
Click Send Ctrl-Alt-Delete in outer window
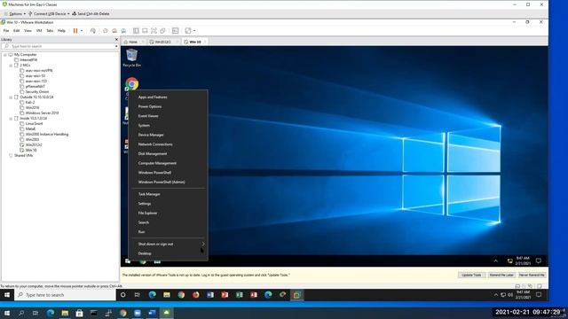coord(91,14)
